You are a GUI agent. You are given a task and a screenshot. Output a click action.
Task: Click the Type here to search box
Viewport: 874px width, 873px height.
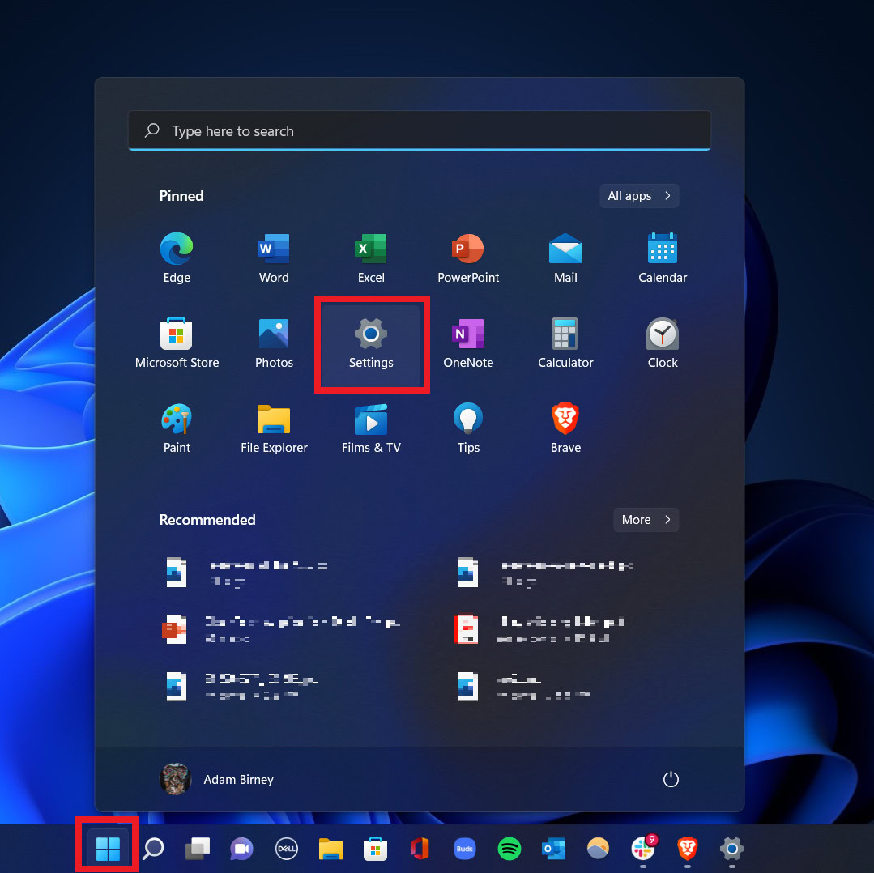419,131
